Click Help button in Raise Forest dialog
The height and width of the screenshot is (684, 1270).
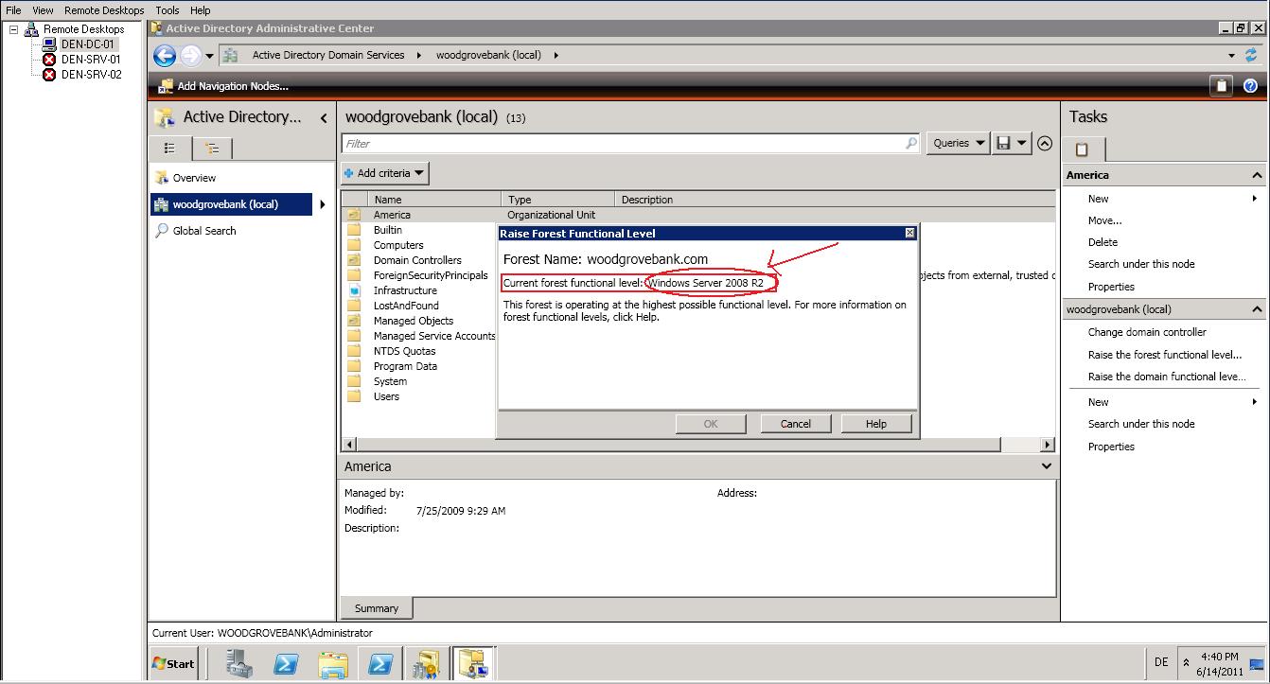pyautogui.click(x=876, y=424)
